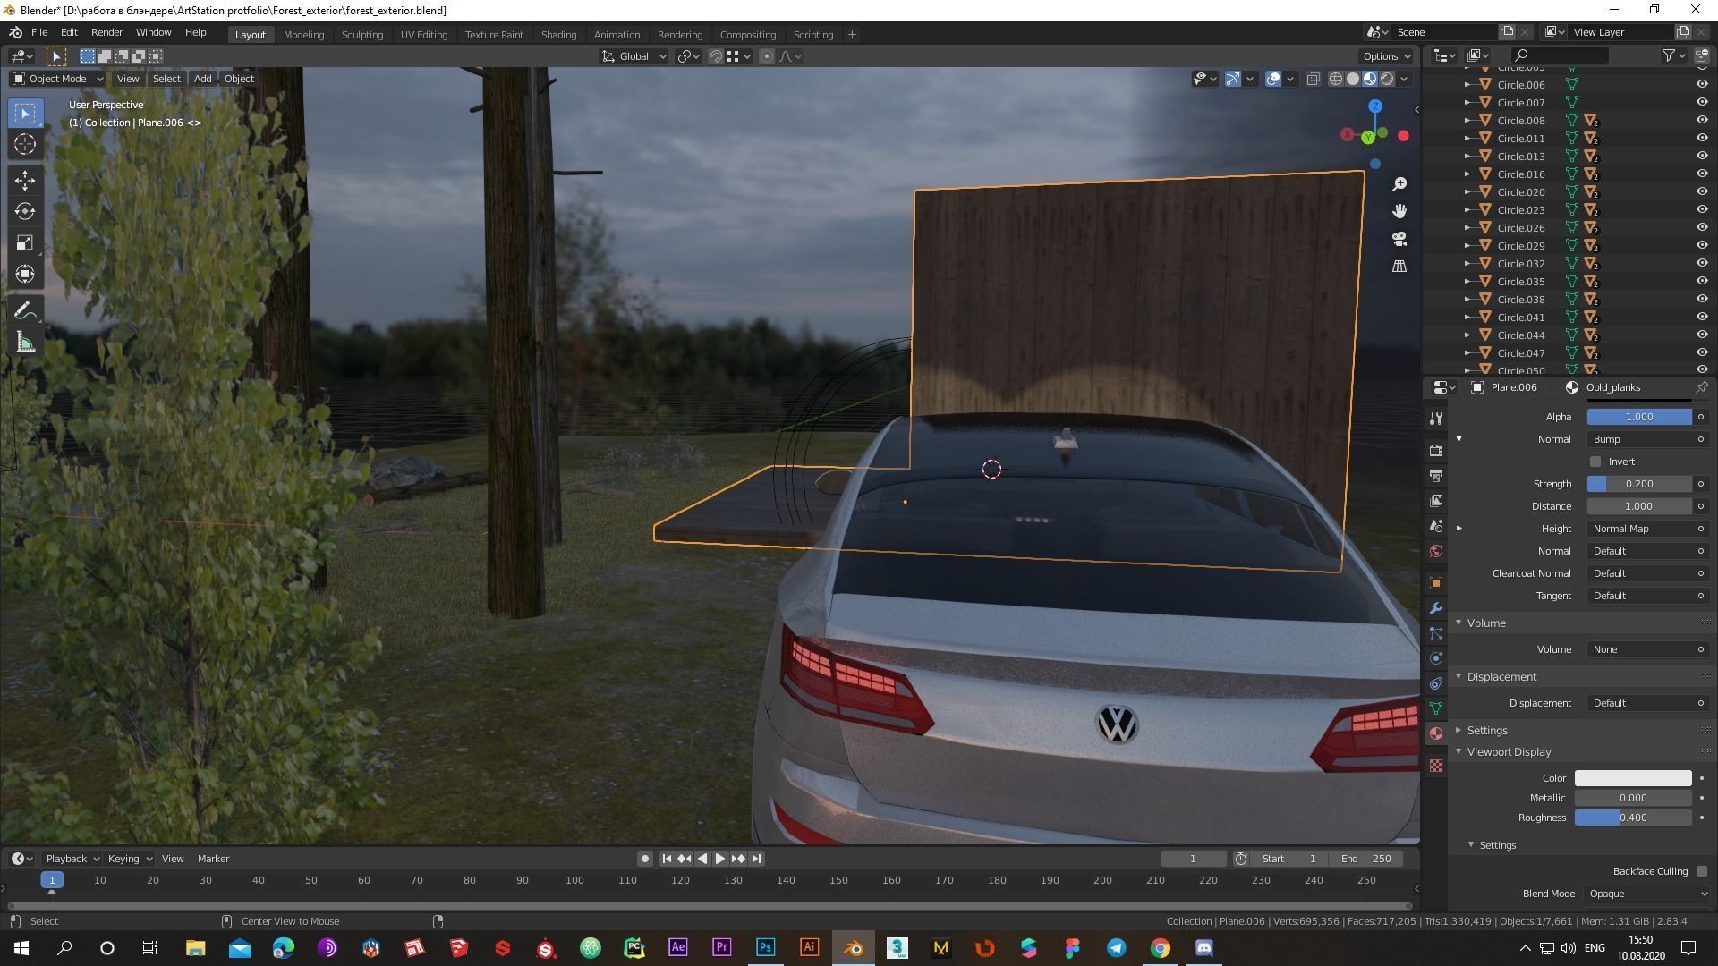Toggle X-ray display icon
The height and width of the screenshot is (966, 1718).
point(1313,79)
